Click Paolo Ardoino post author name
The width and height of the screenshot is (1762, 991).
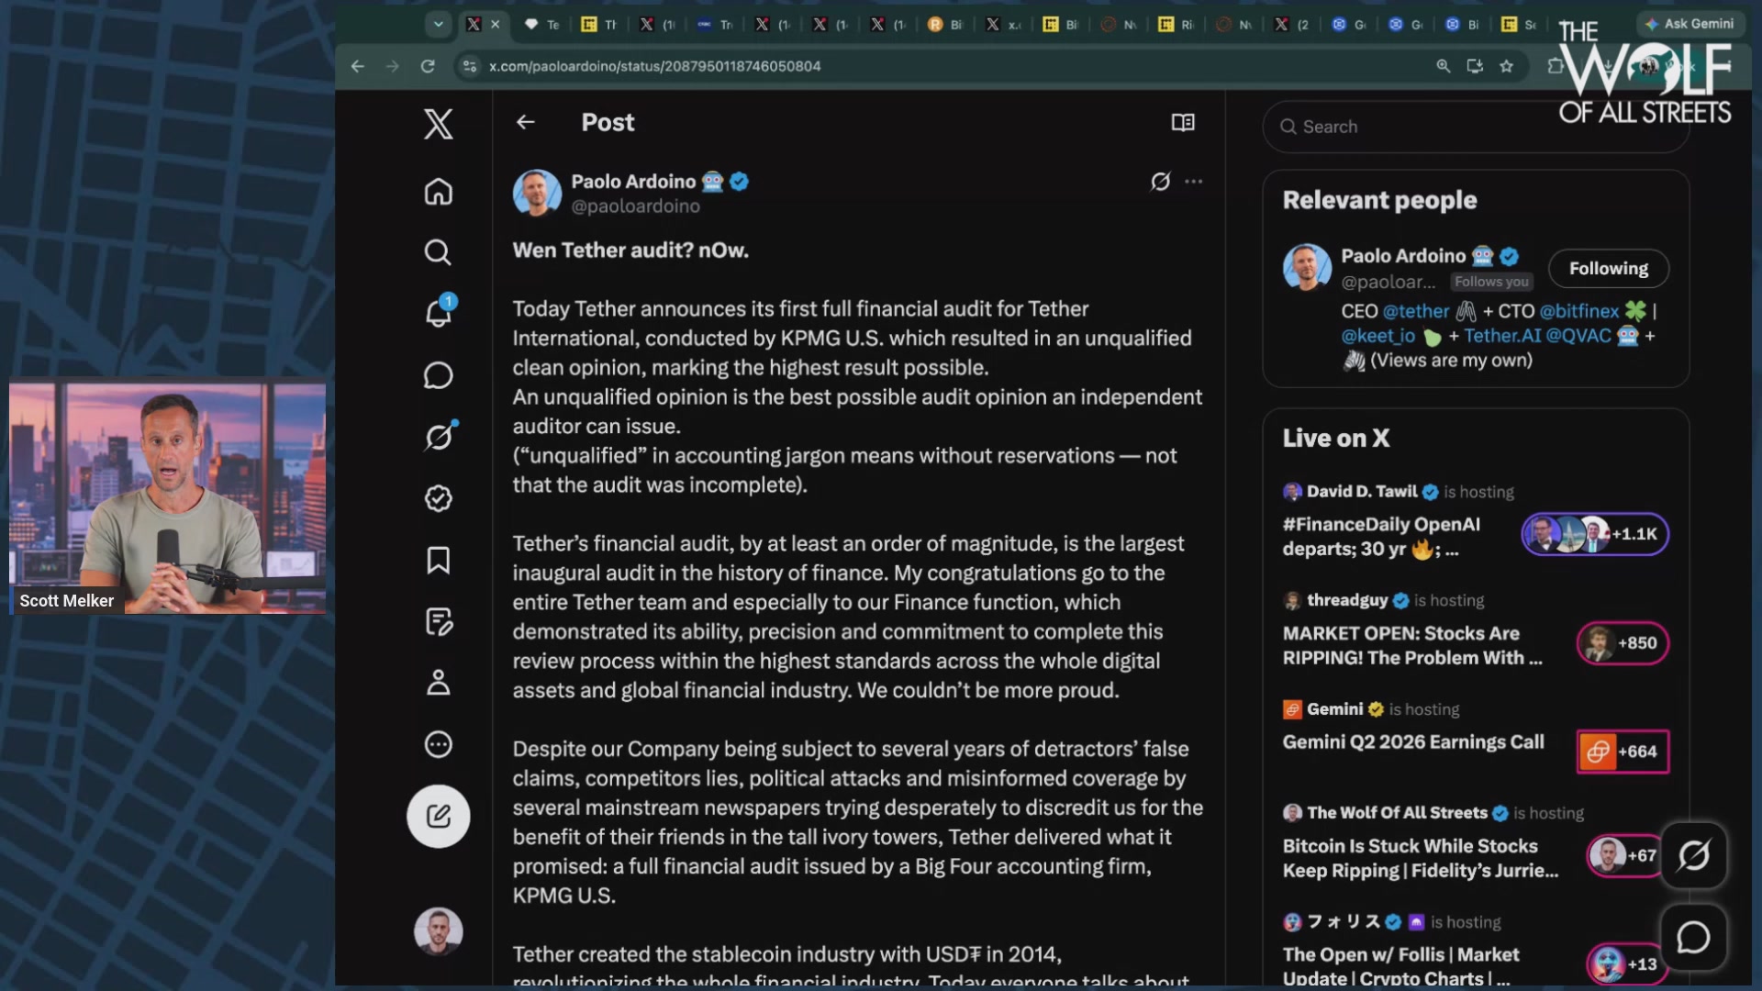coord(633,182)
